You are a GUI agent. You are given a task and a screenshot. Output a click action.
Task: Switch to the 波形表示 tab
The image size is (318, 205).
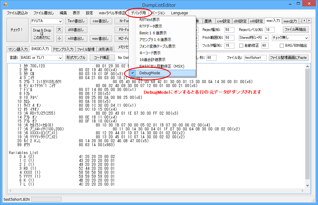click(x=106, y=49)
